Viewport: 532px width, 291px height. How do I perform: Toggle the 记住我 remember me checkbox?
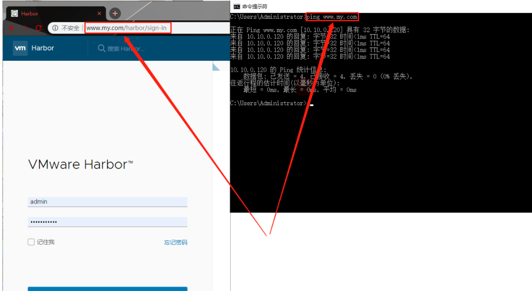31,242
